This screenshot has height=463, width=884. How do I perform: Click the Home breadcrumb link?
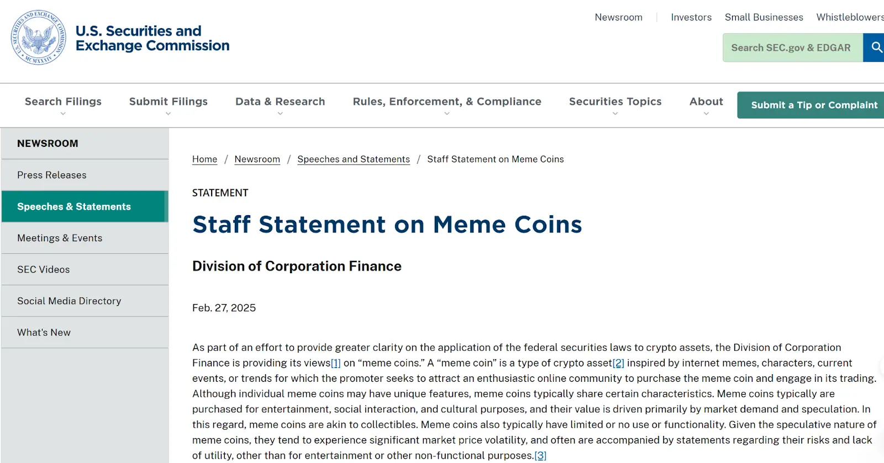coord(204,159)
